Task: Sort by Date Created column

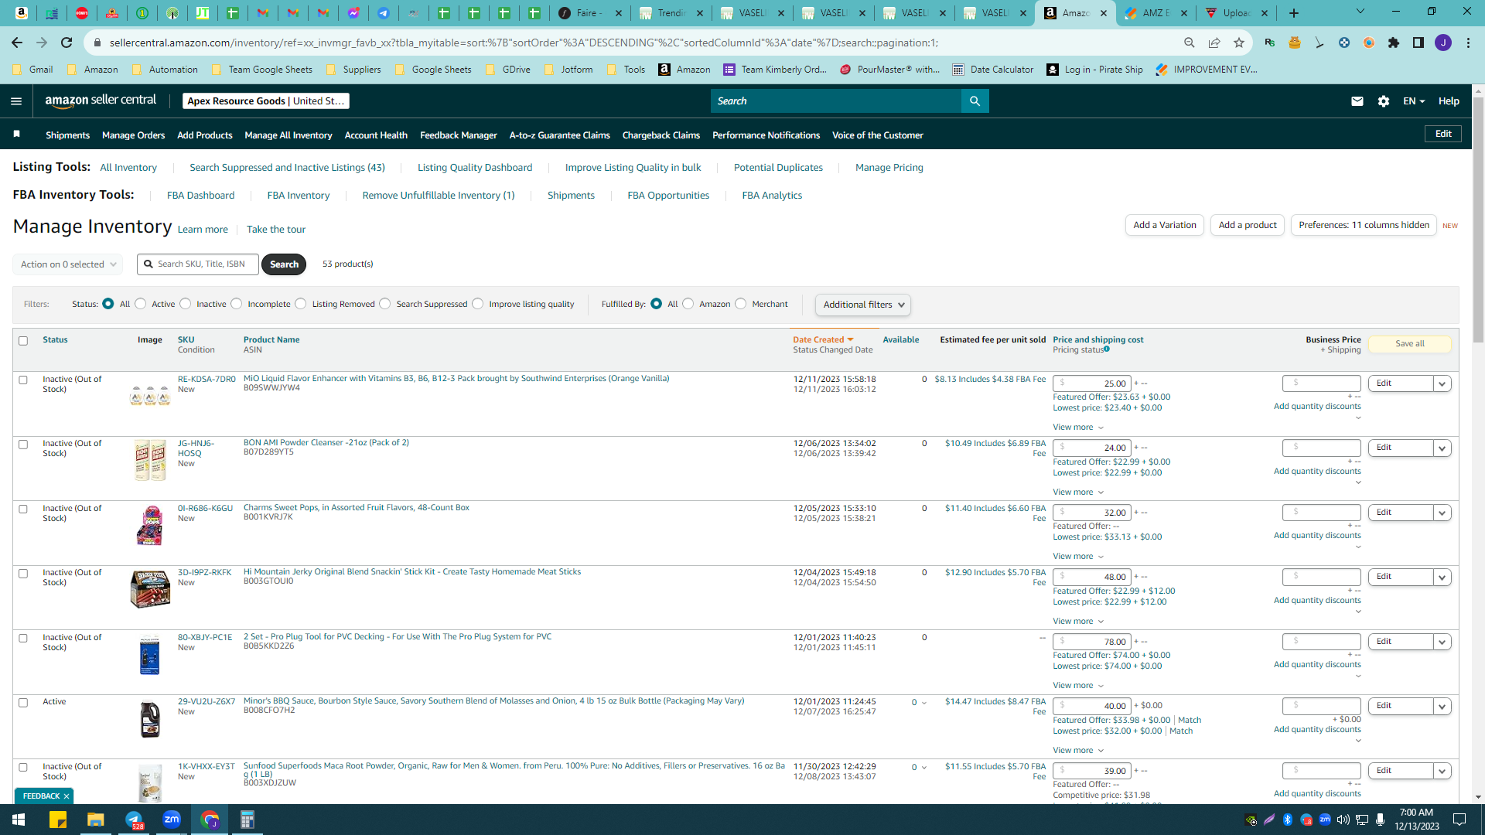Action: [823, 340]
